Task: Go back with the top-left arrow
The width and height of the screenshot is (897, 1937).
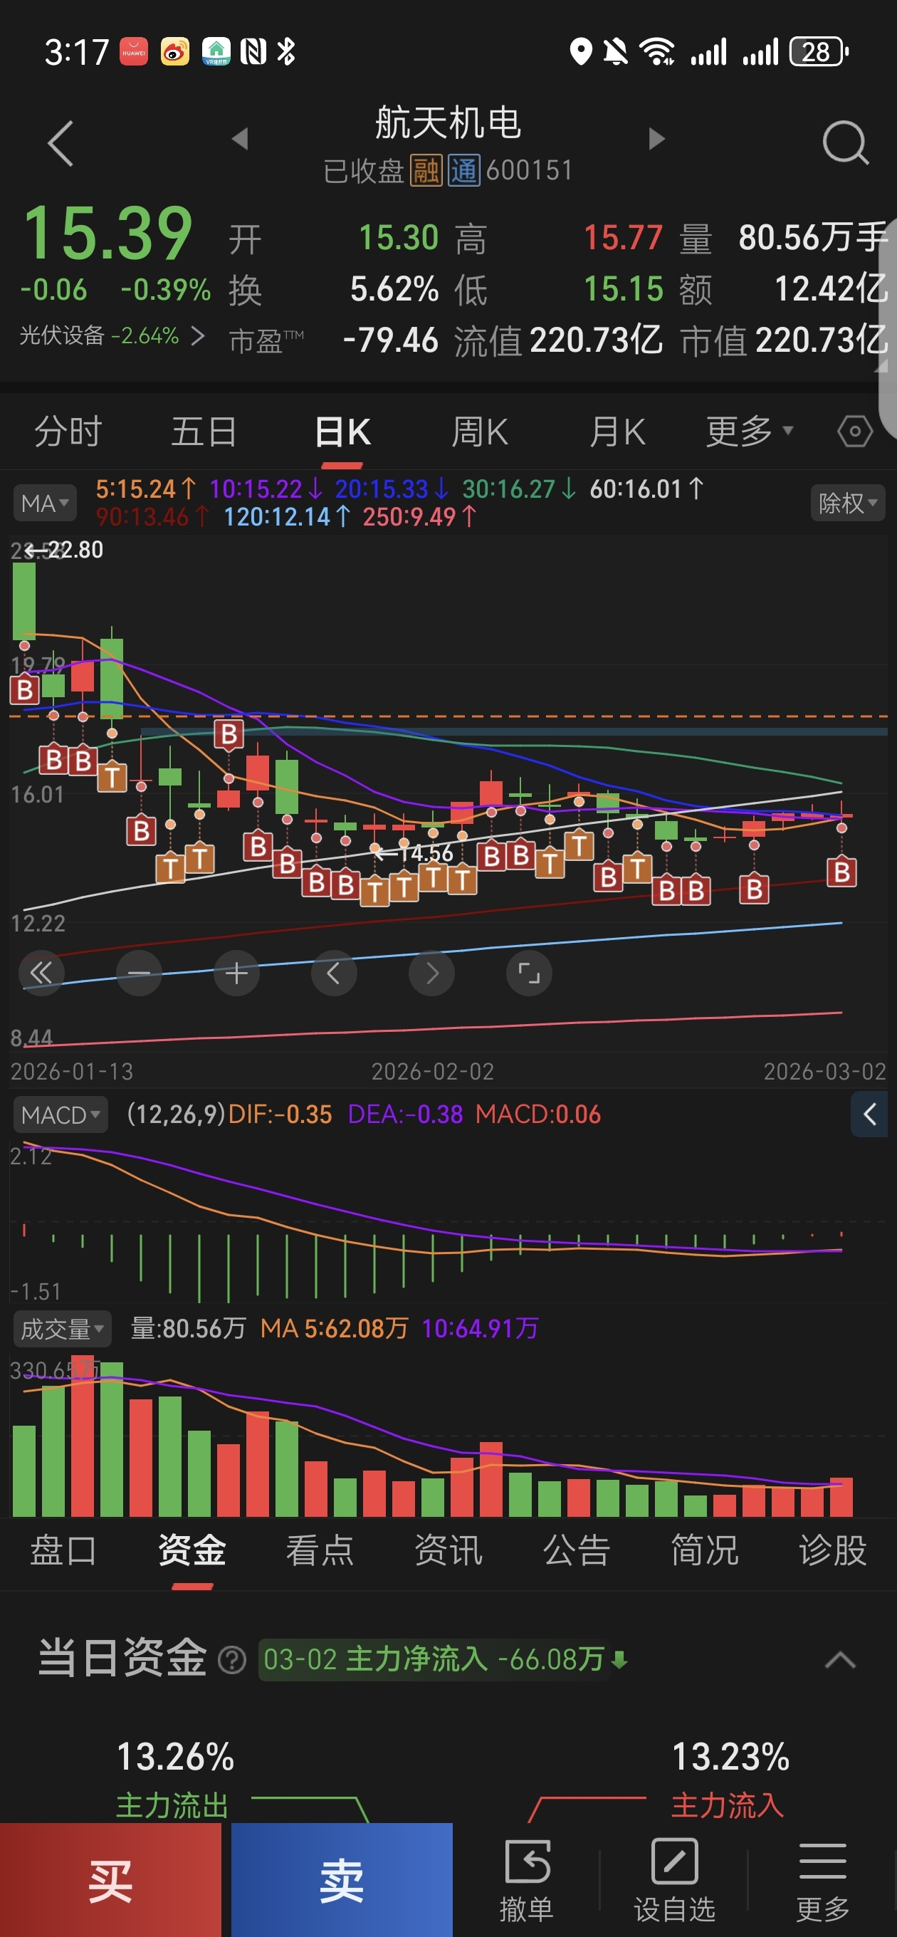Action: [60, 142]
